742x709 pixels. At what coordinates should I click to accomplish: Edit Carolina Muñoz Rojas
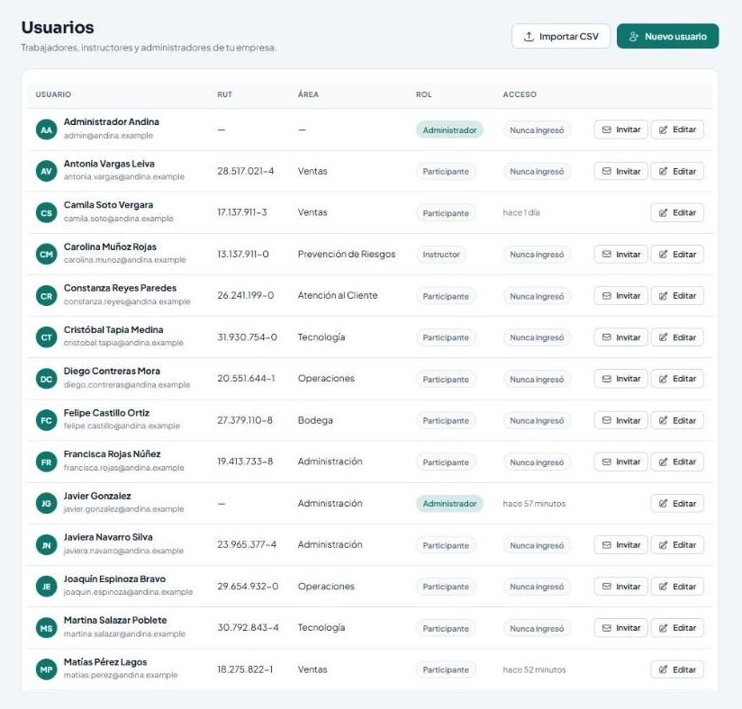[x=677, y=255]
